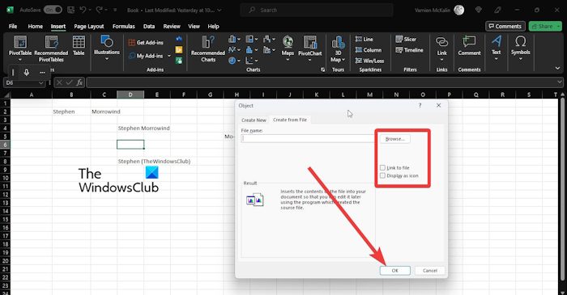Insert a Link from the ribbon
The height and width of the screenshot is (295, 567).
[x=442, y=48]
